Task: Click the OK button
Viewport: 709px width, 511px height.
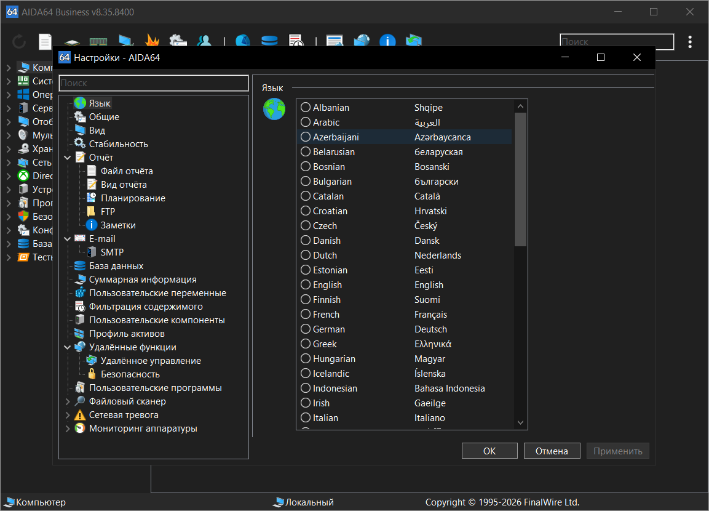Action: point(489,451)
